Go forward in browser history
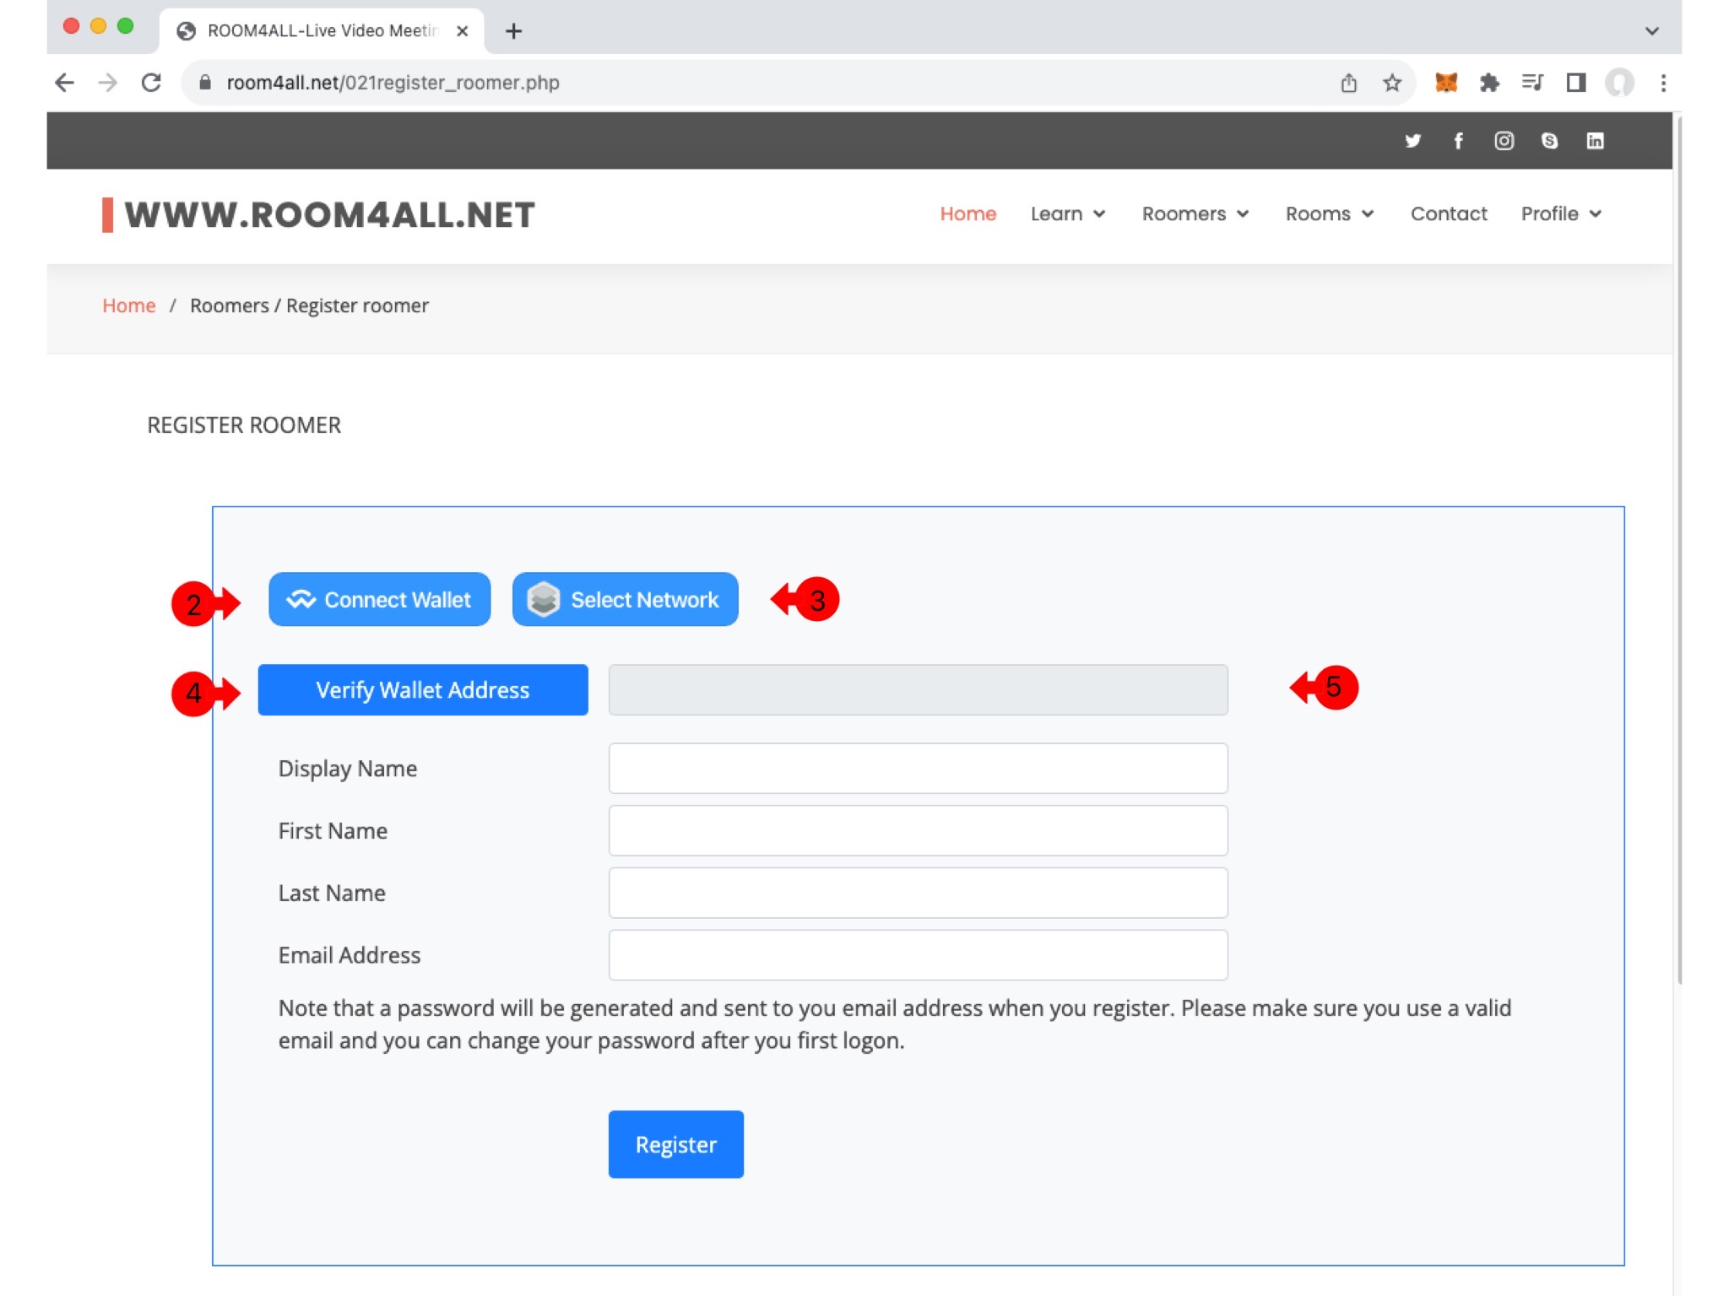Image resolution: width=1729 pixels, height=1296 pixels. (107, 82)
